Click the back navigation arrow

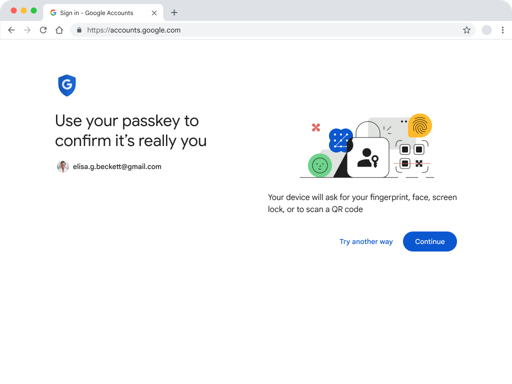[11, 30]
